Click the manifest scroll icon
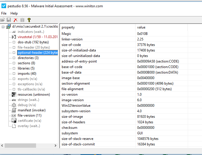This screenshot has width=202, height=155. pos(14,110)
